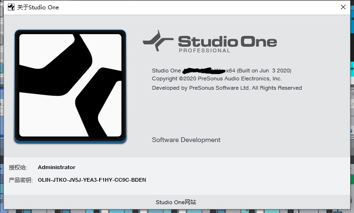Click the Copyright ©2020 PreSonus line
This screenshot has height=213, width=354.
tap(217, 78)
